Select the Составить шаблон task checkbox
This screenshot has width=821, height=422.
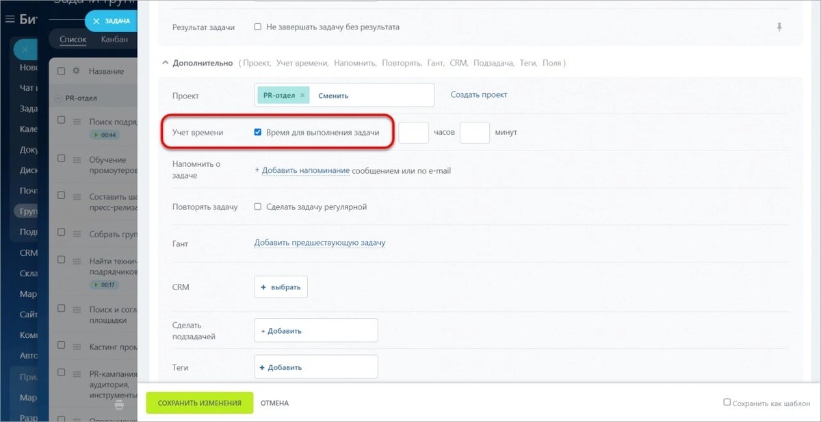point(61,195)
